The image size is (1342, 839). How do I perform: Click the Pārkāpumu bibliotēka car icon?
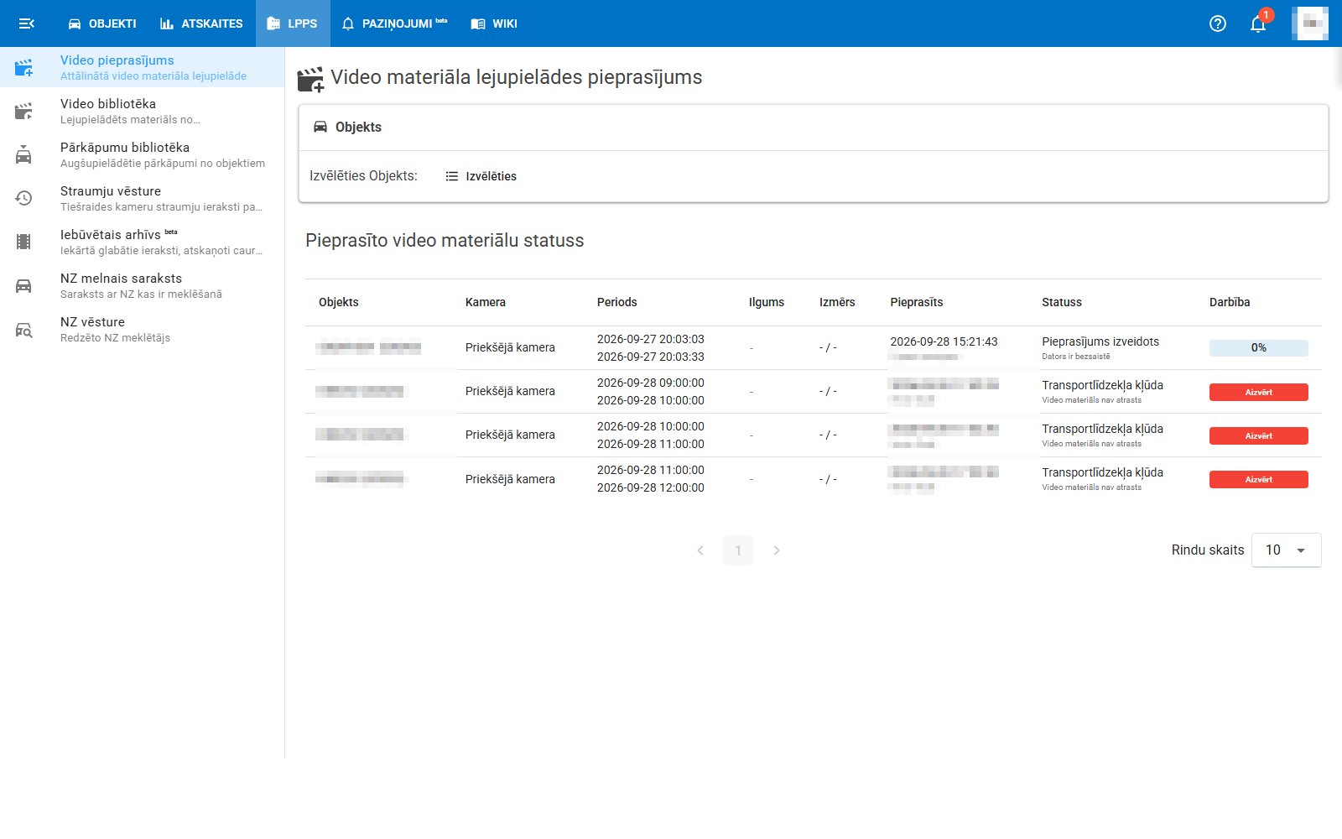pos(23,154)
